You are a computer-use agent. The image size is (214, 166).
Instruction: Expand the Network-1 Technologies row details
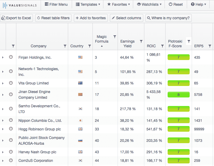tap(3, 72)
